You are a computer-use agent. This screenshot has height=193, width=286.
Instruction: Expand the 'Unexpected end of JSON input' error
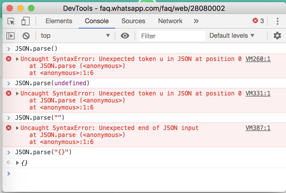18,128
